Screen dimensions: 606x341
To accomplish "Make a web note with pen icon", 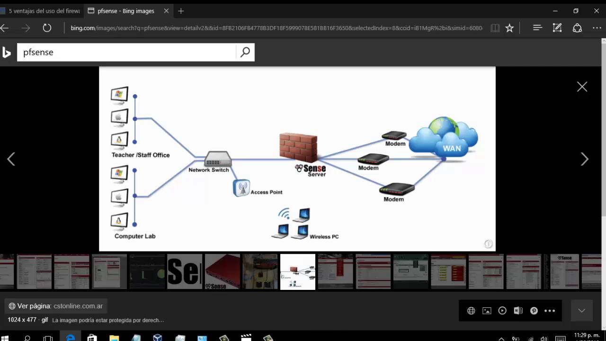I will point(557,28).
